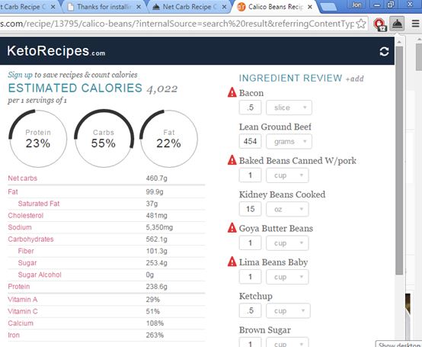This screenshot has width=422, height=347.
Task: Open the Lean Ground Beef grams dropdown
Action: 289,141
